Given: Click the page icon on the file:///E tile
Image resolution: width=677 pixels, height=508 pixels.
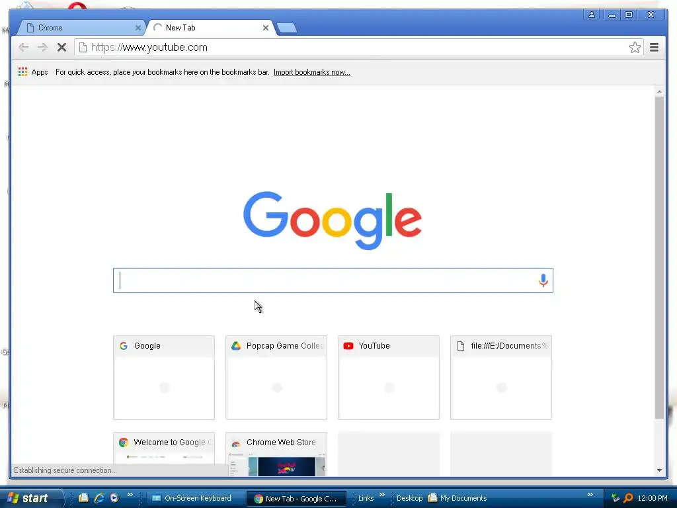Looking at the screenshot, I should [461, 345].
